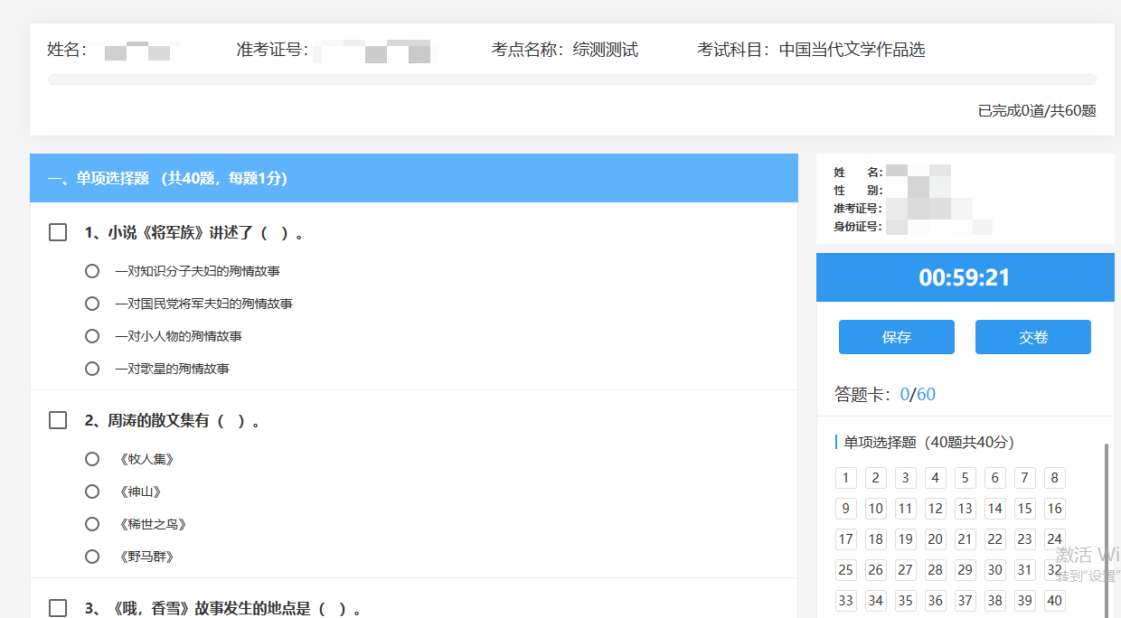Submit exam with 交卷 button
This screenshot has width=1121, height=618.
[x=1032, y=337]
